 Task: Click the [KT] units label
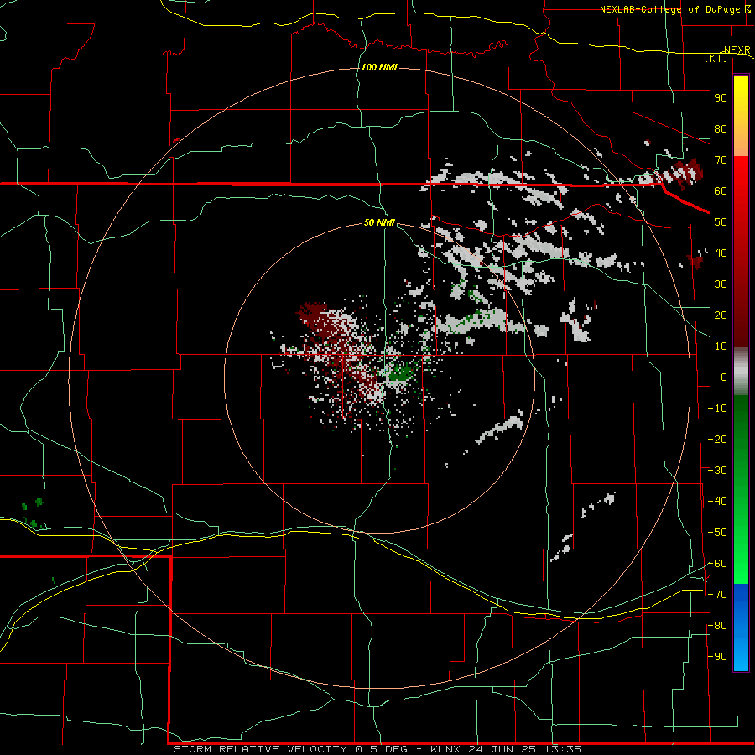716,58
